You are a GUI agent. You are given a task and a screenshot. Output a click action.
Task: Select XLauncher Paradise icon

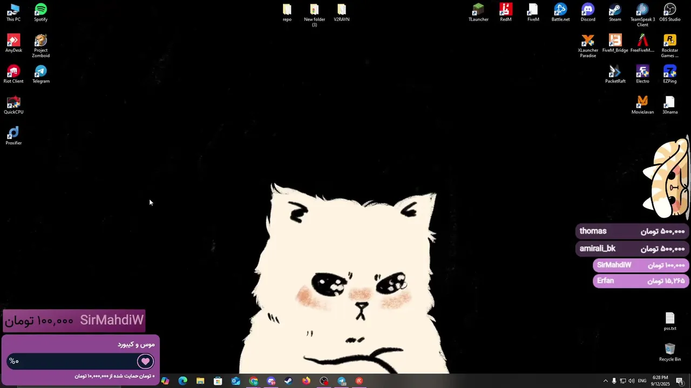pos(588,46)
